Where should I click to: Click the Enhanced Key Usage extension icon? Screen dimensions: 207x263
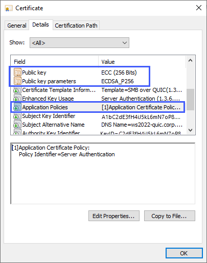click(17, 99)
